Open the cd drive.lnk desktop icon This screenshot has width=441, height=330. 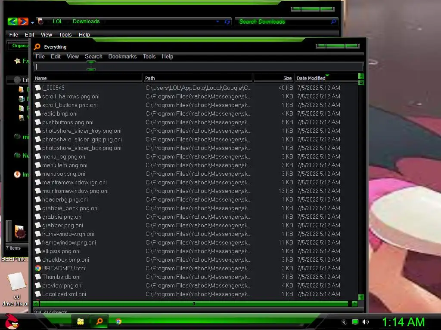click(x=16, y=289)
